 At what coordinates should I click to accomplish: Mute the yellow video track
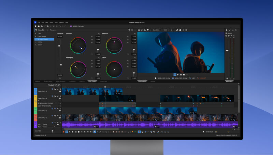click(x=58, y=96)
